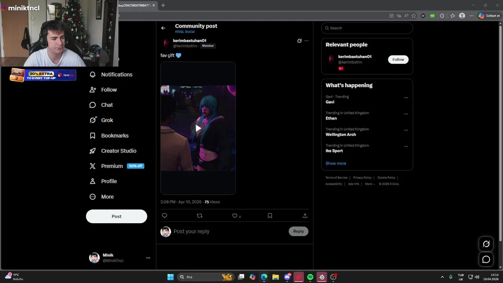Image resolution: width=503 pixels, height=283 pixels.
Task: Share the post with the share icon
Action: point(305,215)
